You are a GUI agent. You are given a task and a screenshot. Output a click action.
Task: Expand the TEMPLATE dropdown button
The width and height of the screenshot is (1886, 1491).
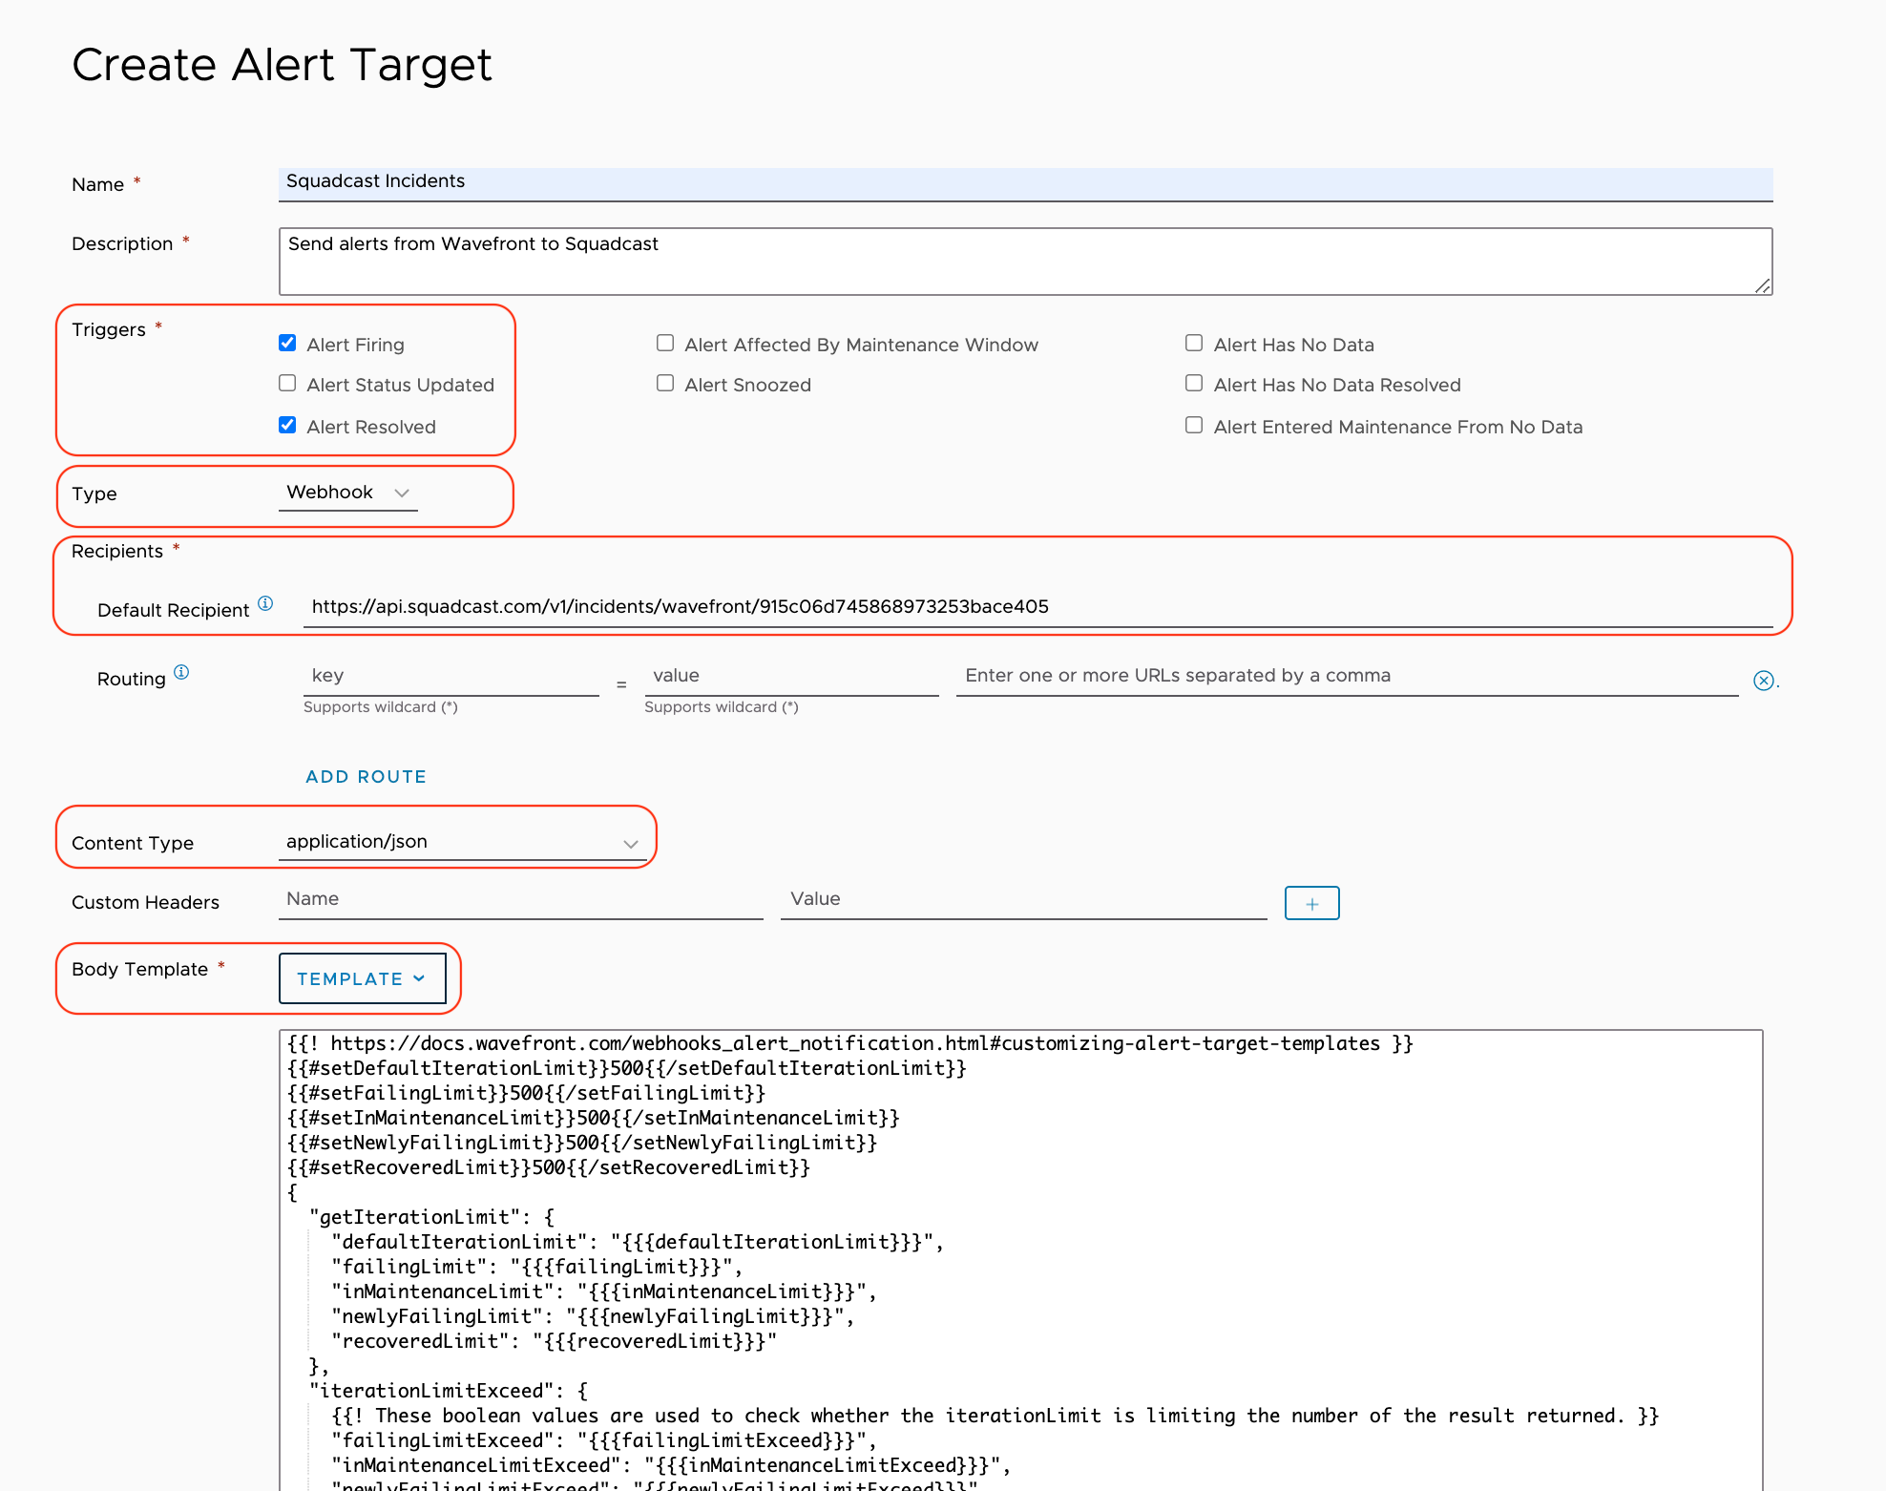pyautogui.click(x=362, y=978)
